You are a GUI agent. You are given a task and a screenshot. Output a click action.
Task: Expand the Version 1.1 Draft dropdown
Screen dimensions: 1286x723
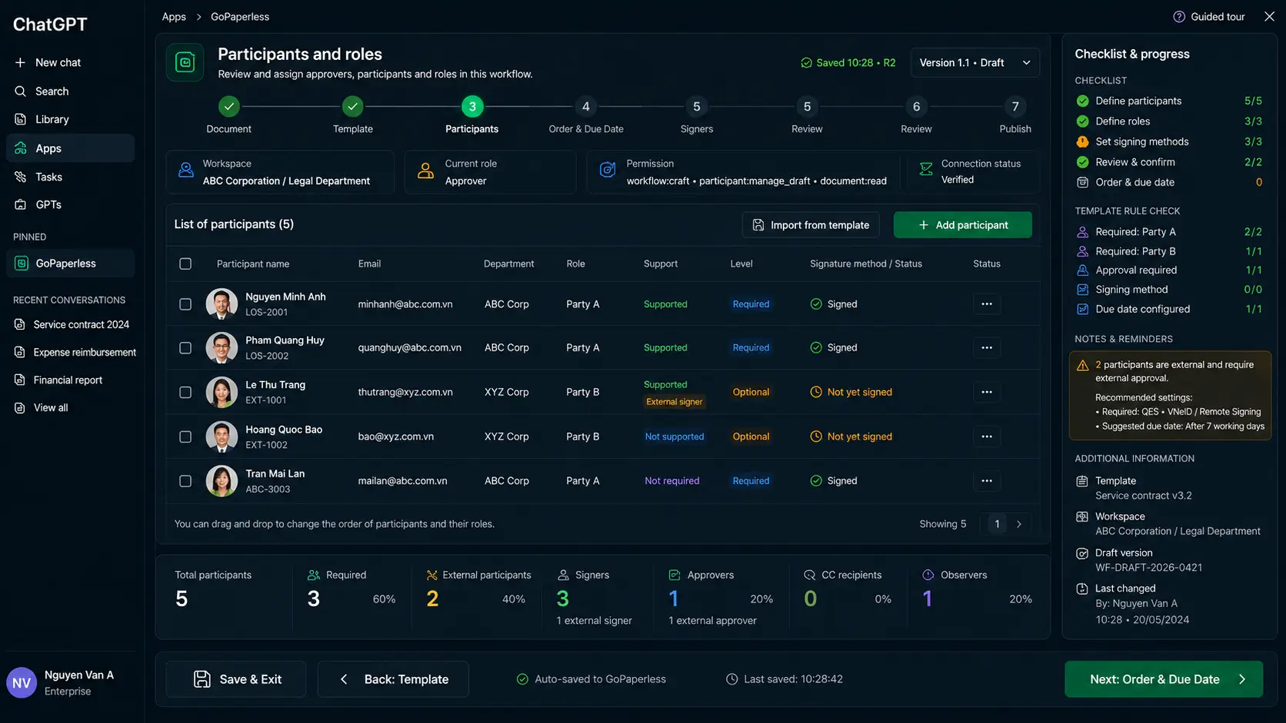(x=974, y=63)
